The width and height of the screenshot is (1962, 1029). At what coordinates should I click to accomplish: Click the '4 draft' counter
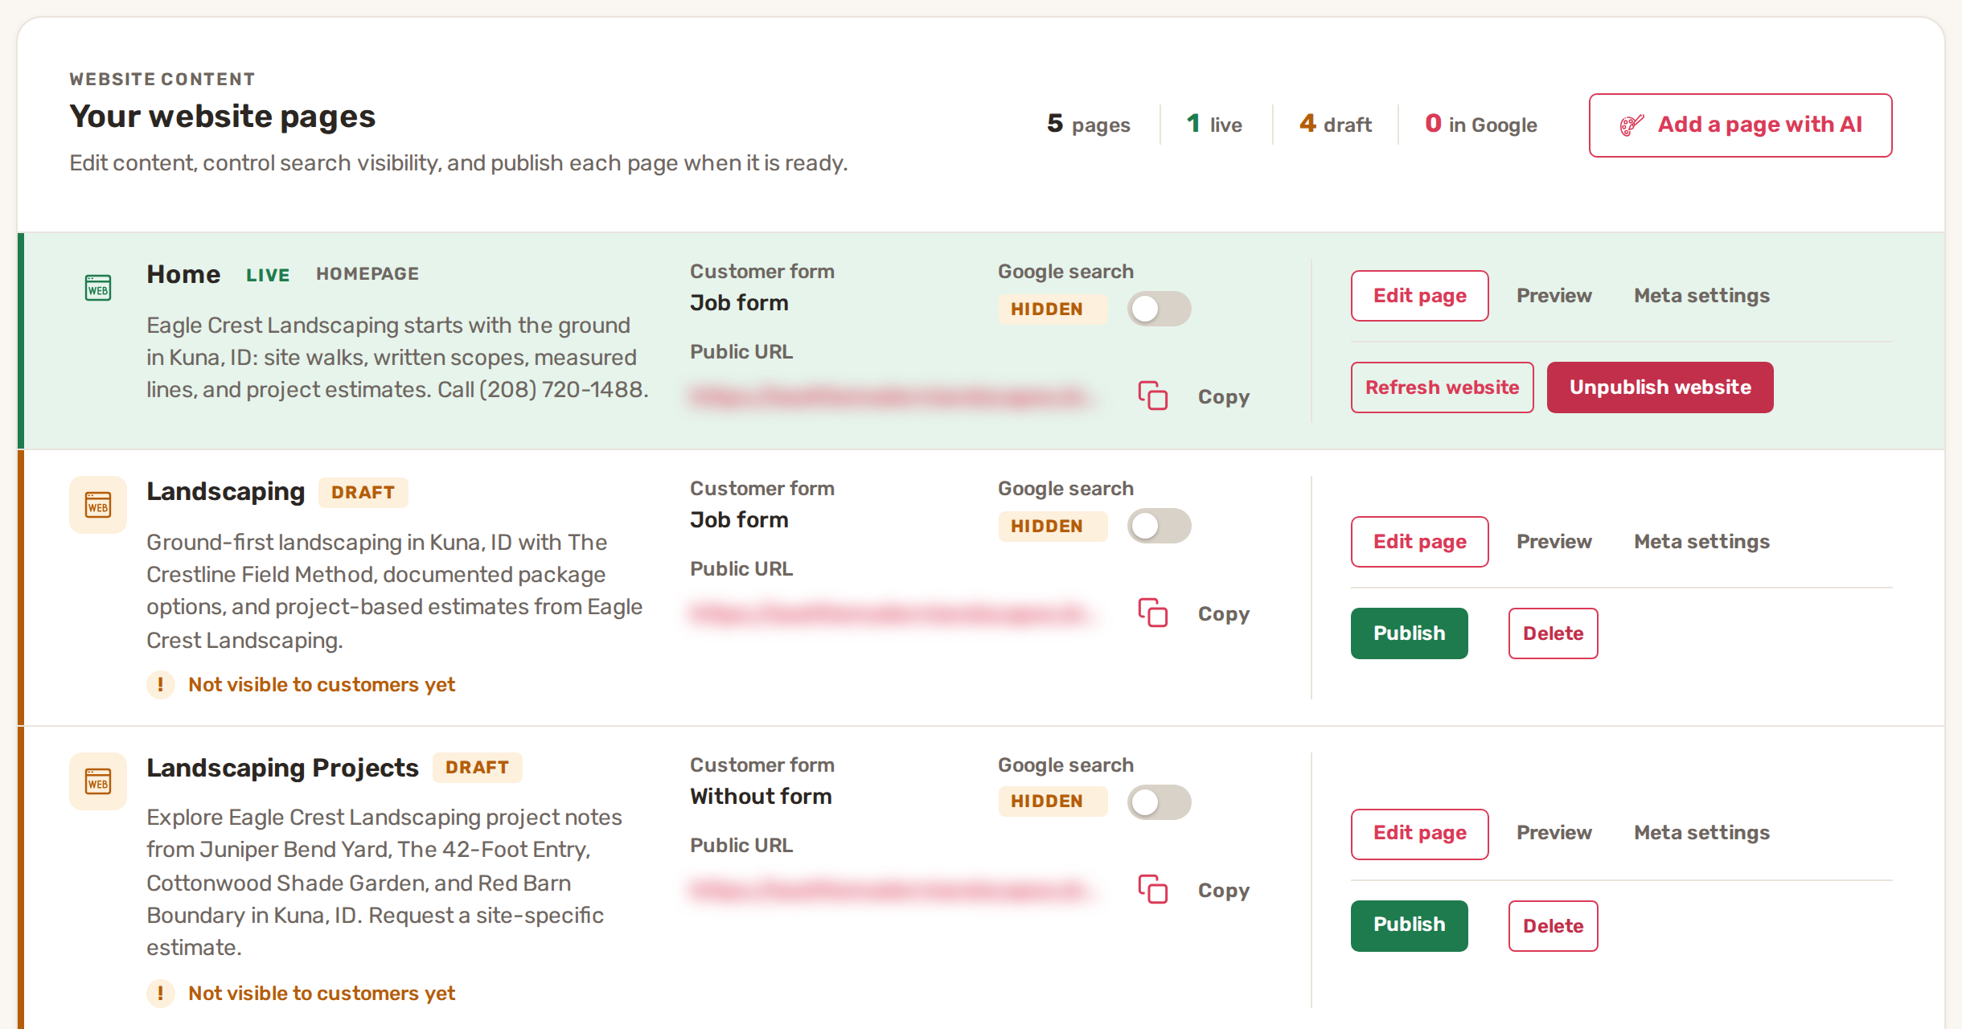click(1336, 125)
